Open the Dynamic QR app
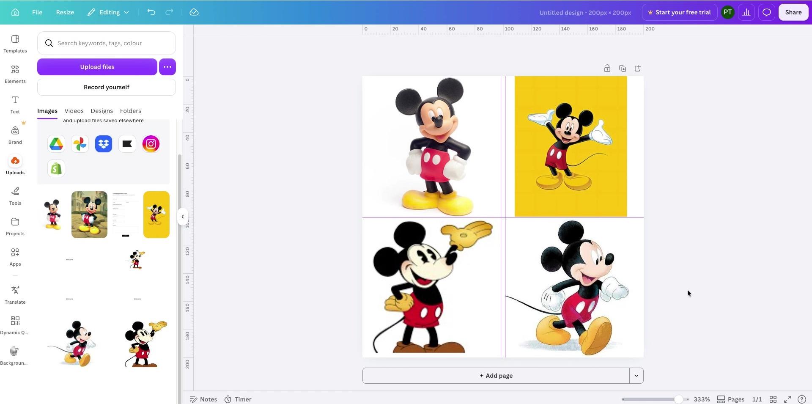The width and height of the screenshot is (812, 404). [x=15, y=325]
